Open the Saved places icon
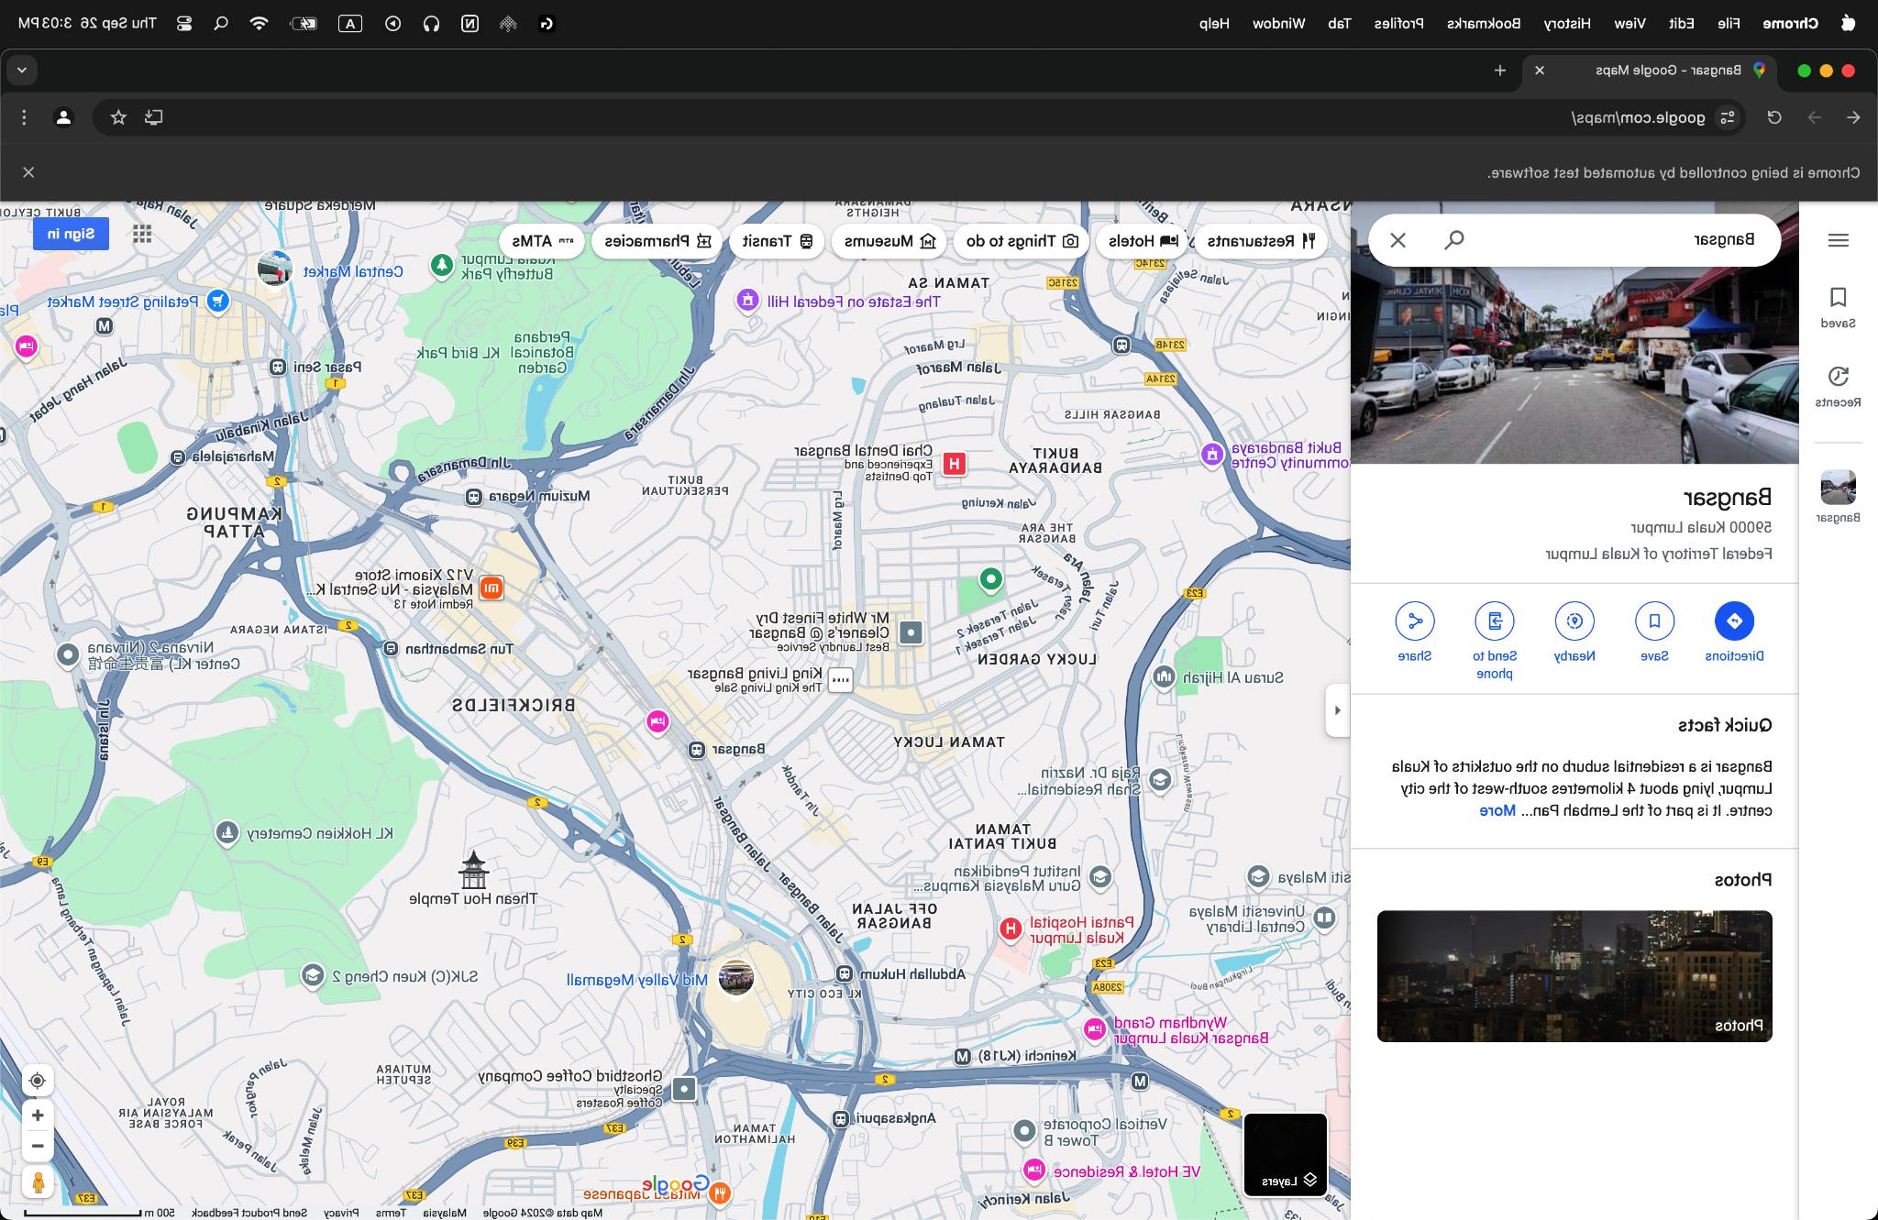 1838,307
